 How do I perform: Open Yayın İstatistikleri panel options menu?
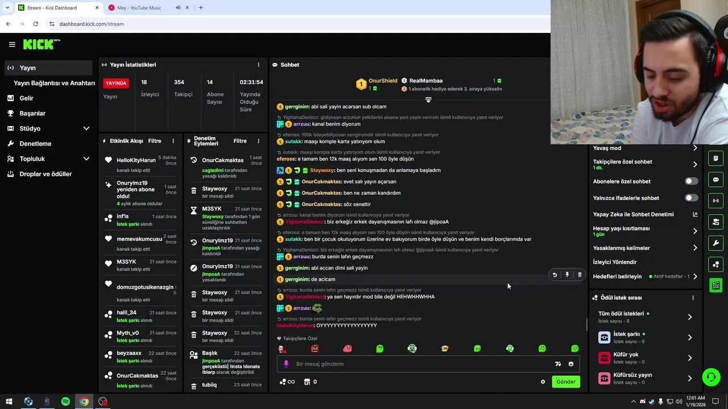coord(258,65)
